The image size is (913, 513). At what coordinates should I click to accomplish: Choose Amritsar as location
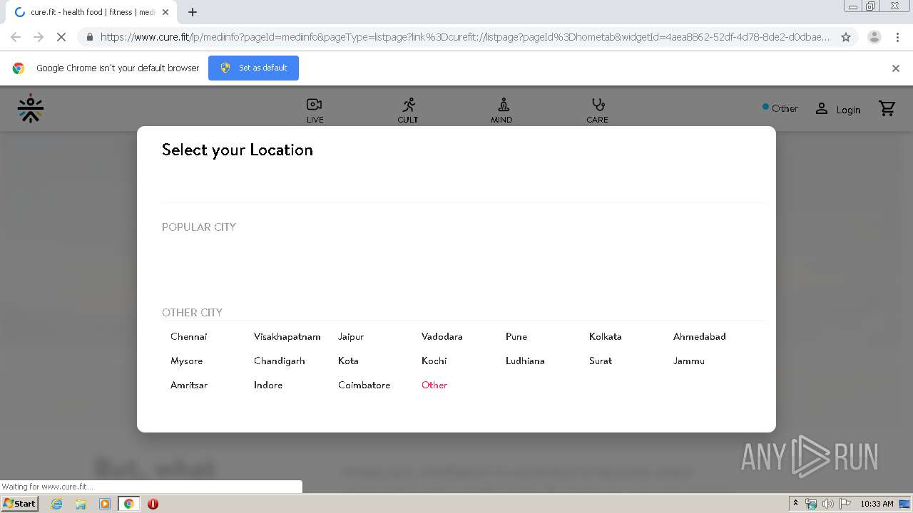(x=188, y=385)
